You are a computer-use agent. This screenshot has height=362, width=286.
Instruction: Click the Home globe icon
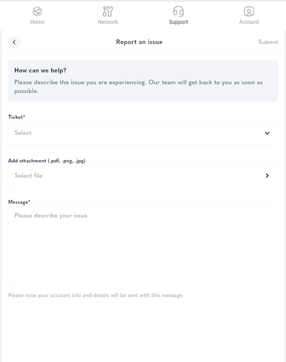pos(37,11)
